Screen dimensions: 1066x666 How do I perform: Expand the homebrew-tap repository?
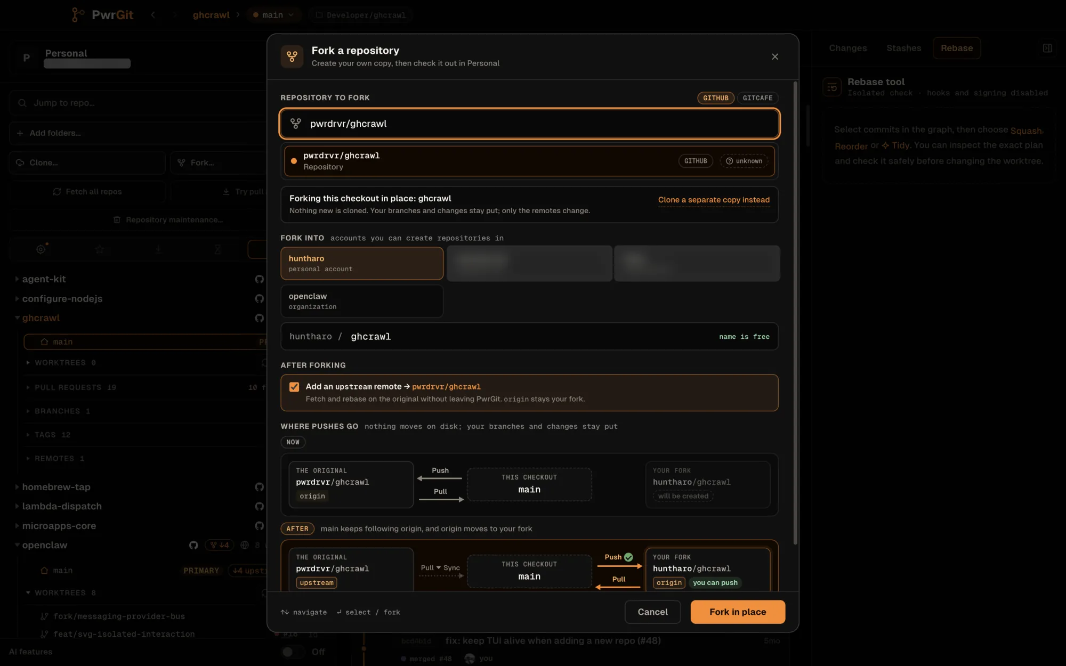(17, 487)
